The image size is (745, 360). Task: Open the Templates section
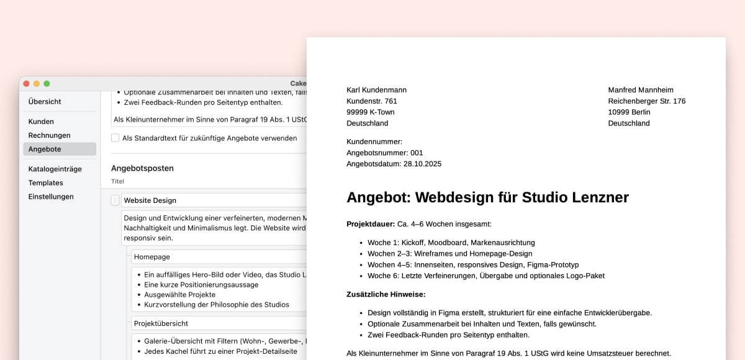click(46, 182)
